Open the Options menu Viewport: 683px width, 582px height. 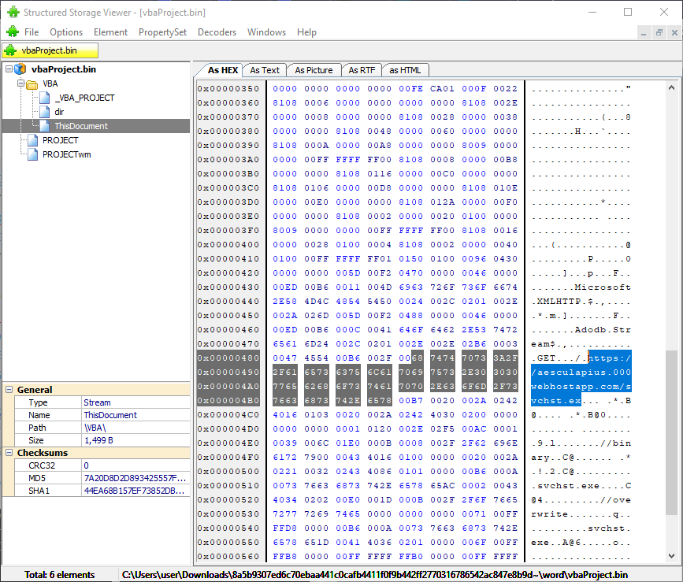coord(66,32)
